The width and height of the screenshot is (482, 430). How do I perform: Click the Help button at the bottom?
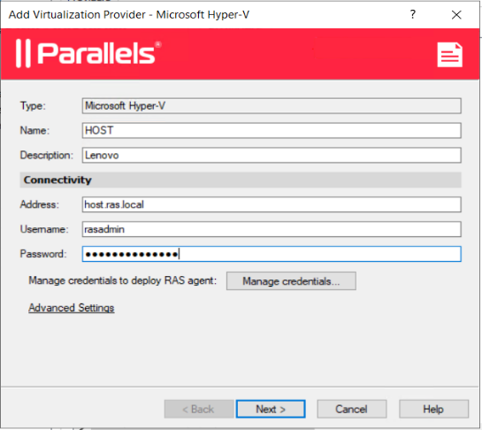coord(433,409)
